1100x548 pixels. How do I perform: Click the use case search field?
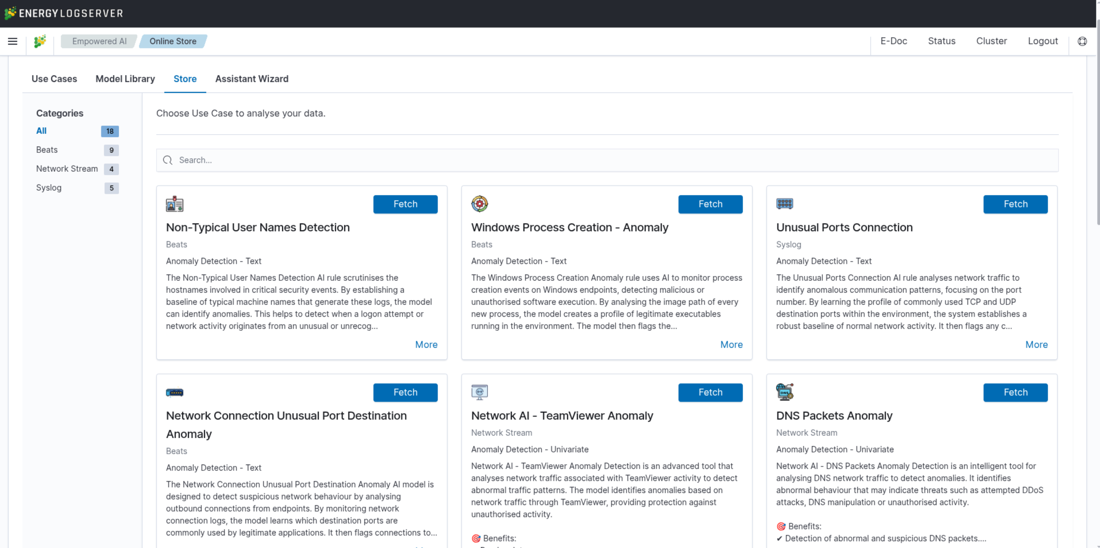coord(606,160)
